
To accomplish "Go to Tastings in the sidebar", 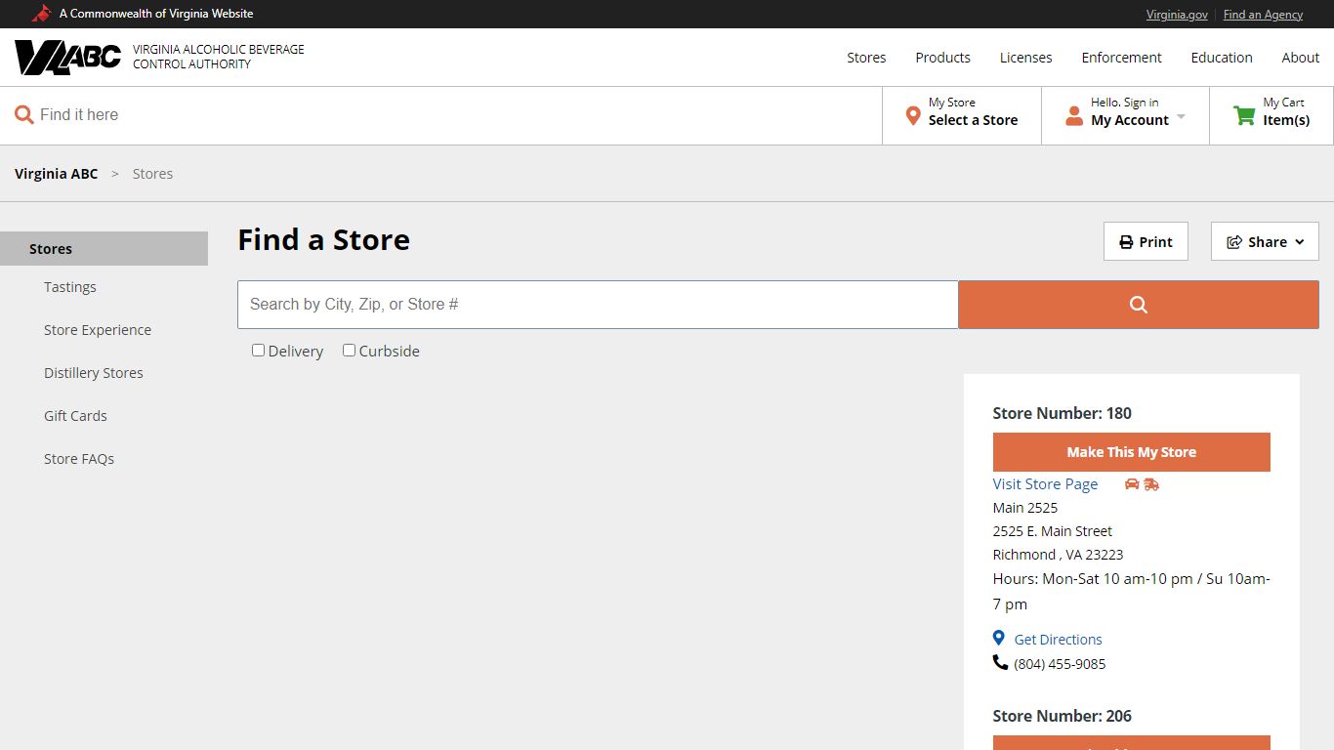I will 70,287.
